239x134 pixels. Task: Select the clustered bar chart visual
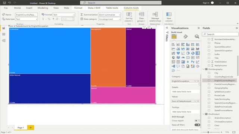[183, 45]
